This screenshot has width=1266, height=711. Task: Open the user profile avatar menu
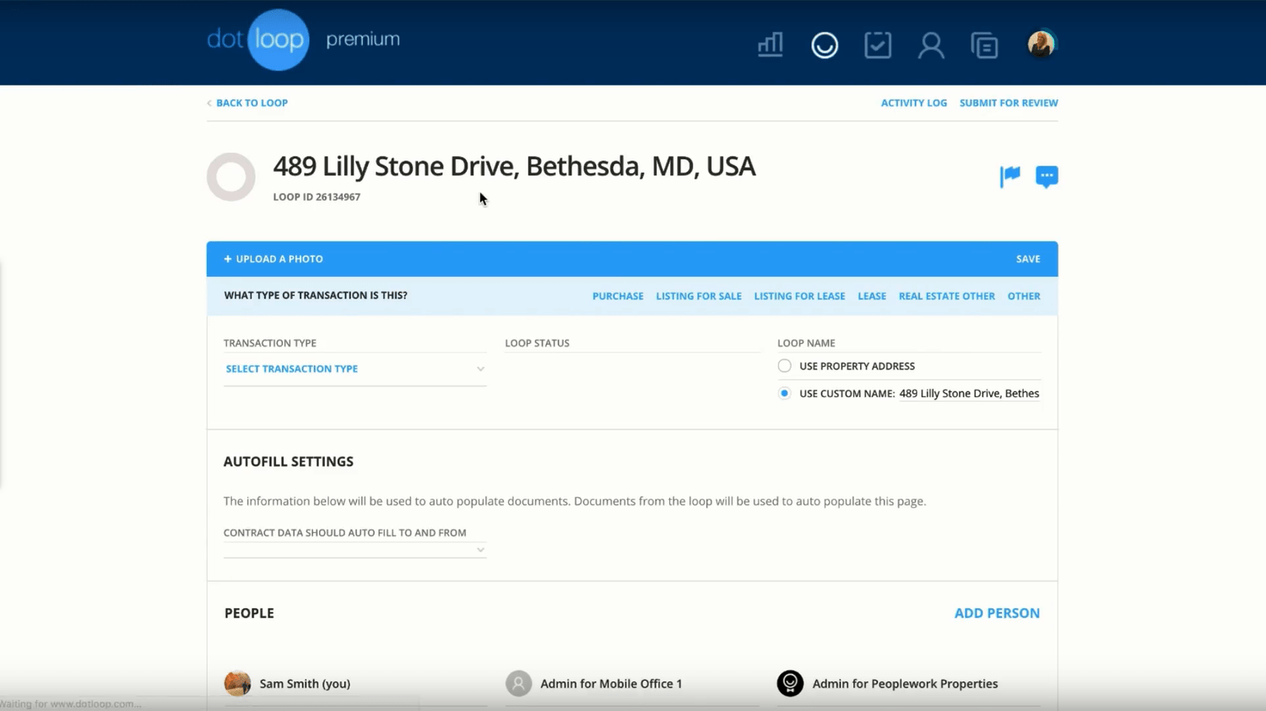point(1041,44)
